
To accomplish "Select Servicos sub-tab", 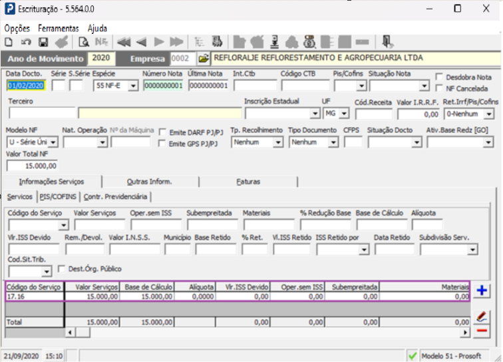I will pos(20,197).
